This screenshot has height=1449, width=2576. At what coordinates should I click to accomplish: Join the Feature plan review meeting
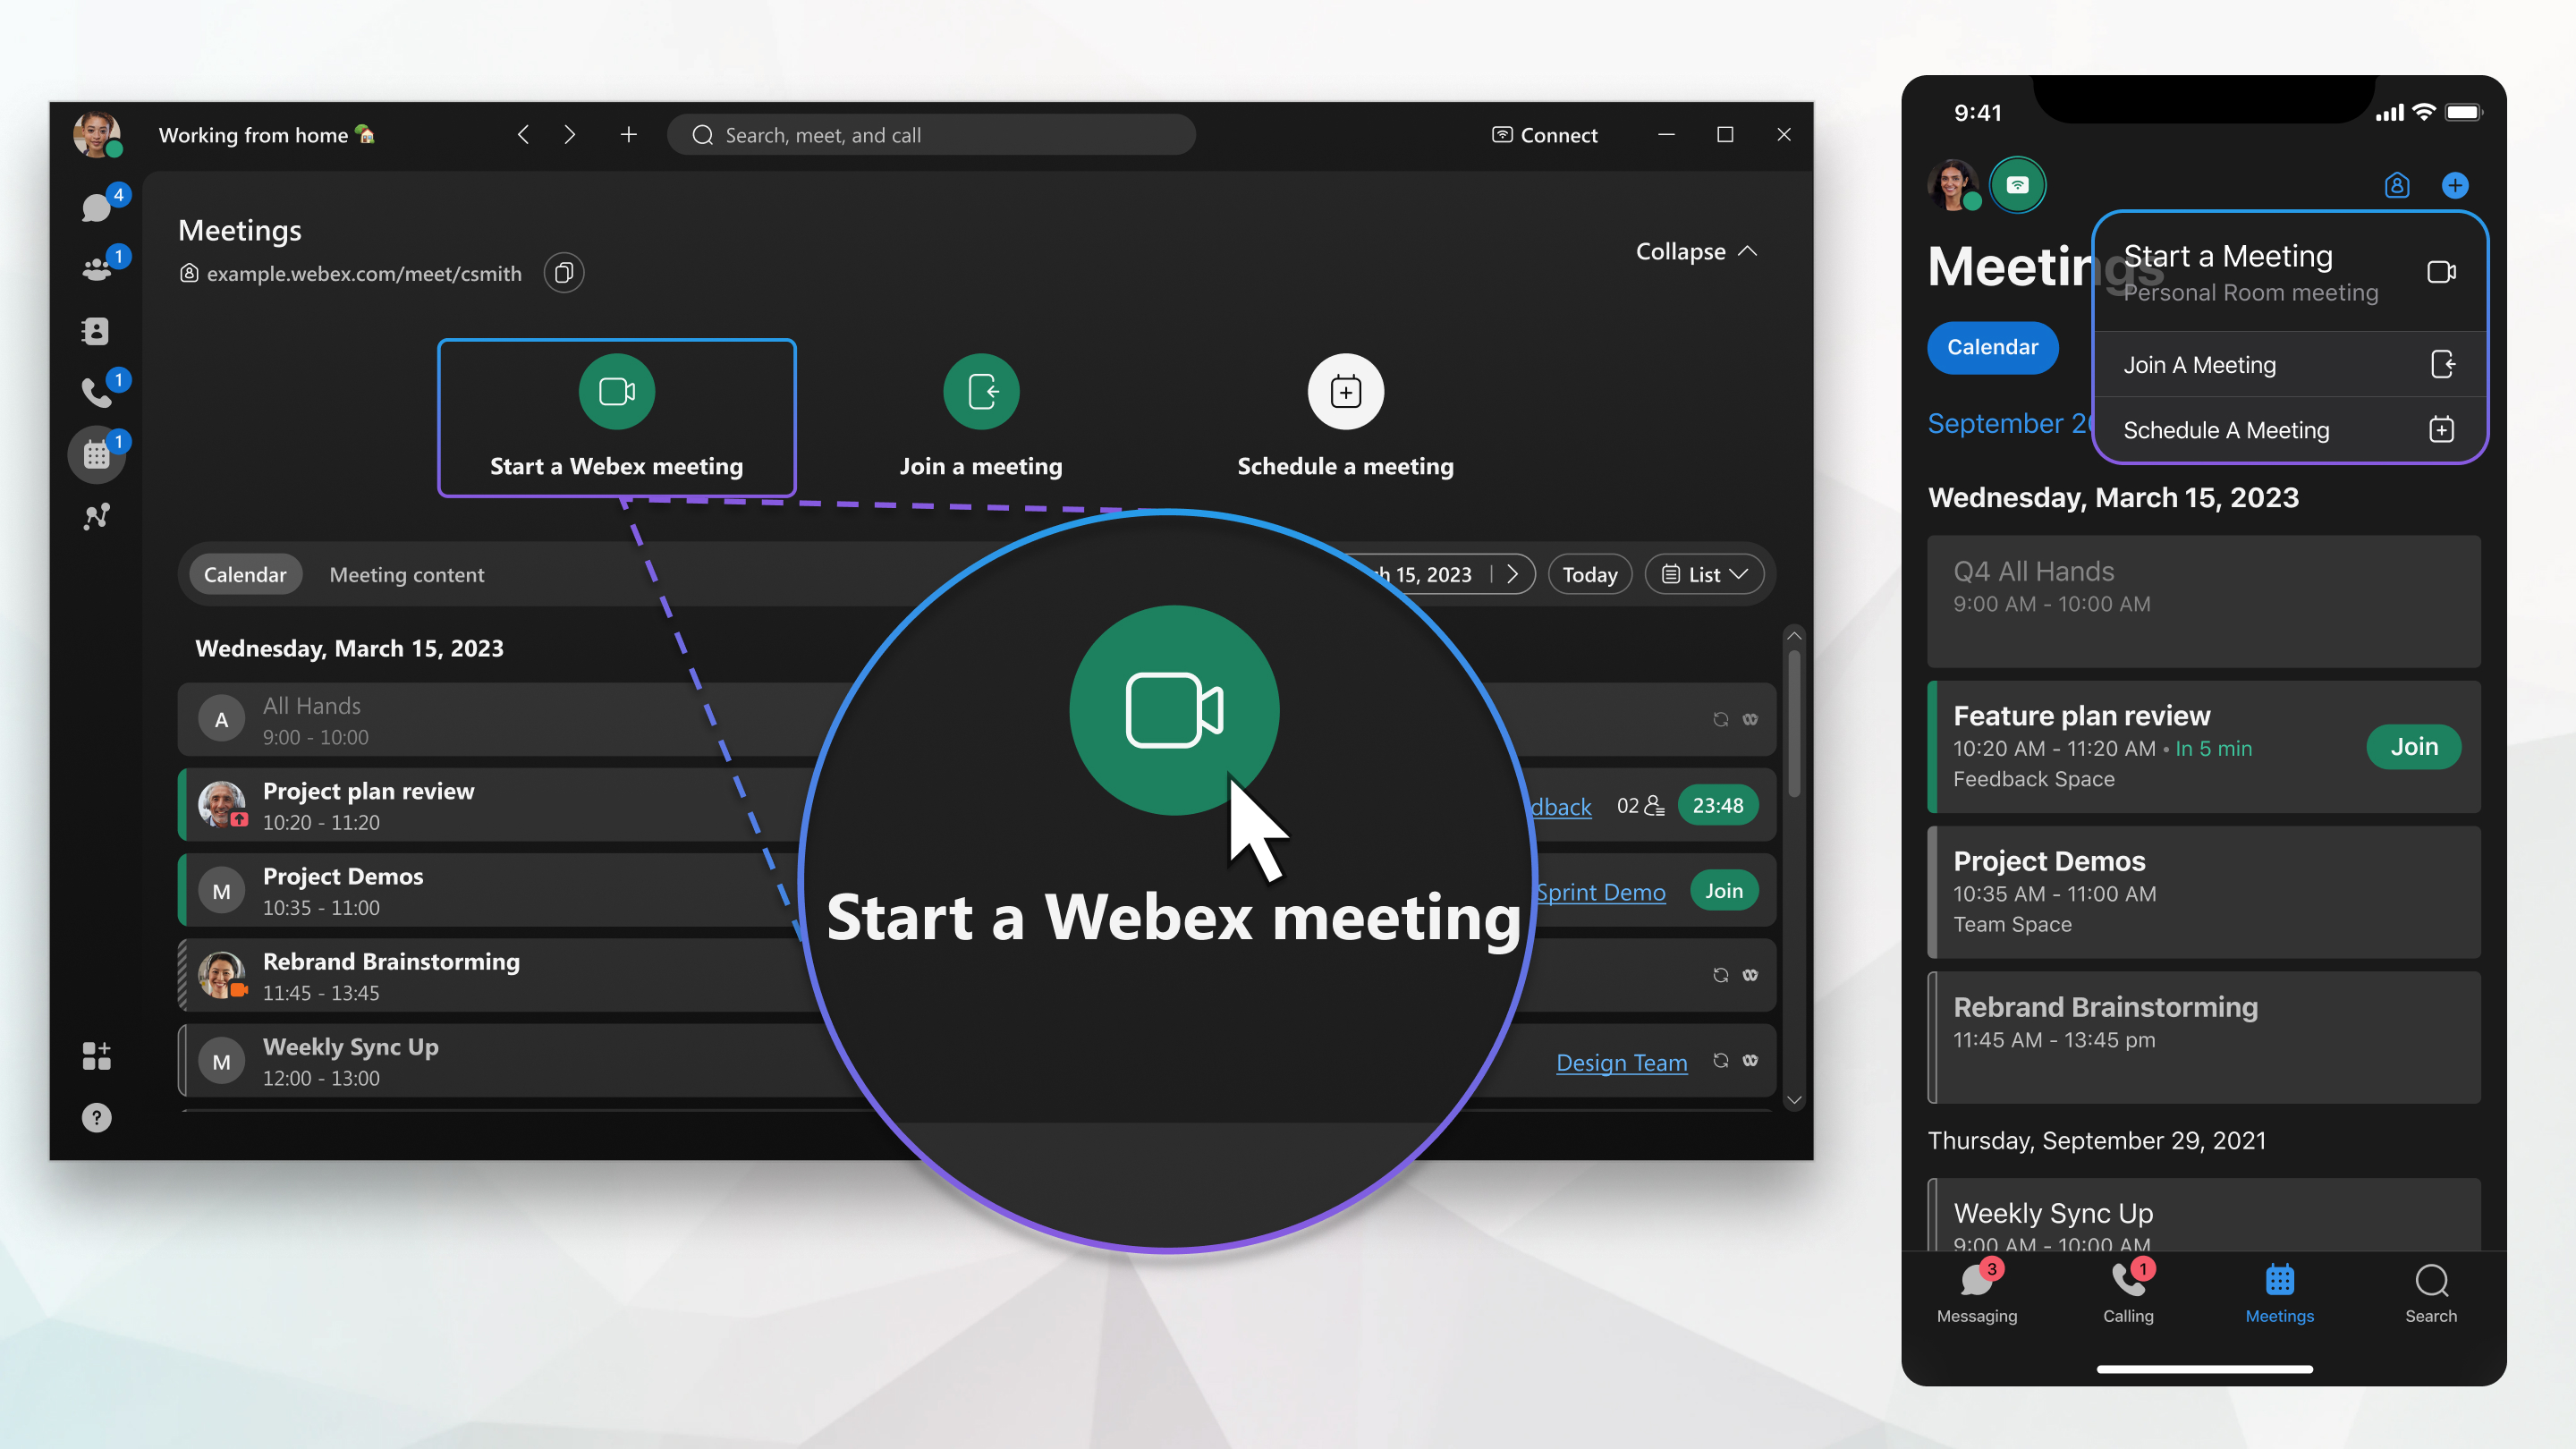(2411, 745)
